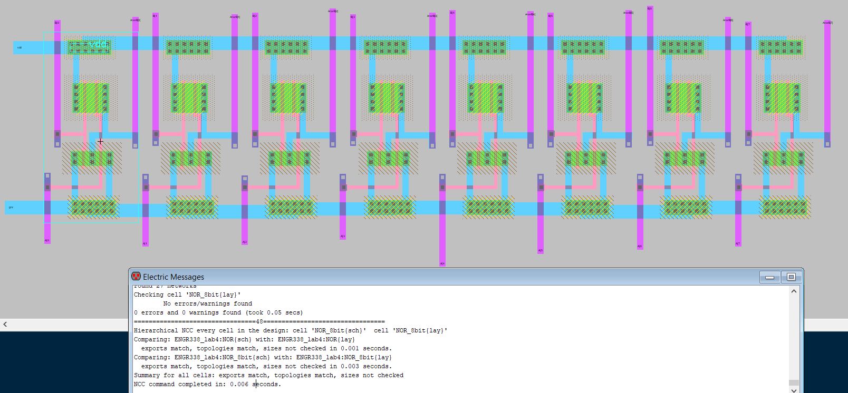Click the A[0] input pin label
Viewport: 848px width, 393px height.
click(x=47, y=241)
